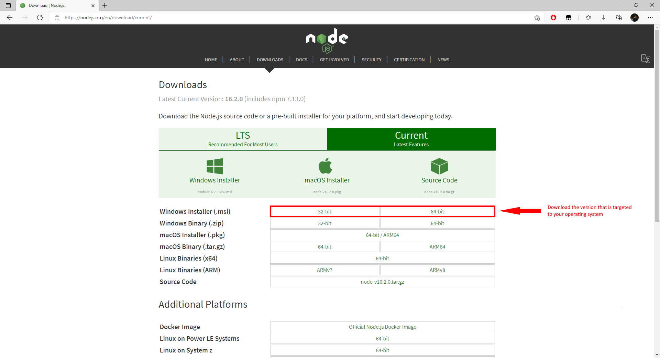The height and width of the screenshot is (358, 660).
Task: Click the Windows logo installer icon
Action: [215, 166]
